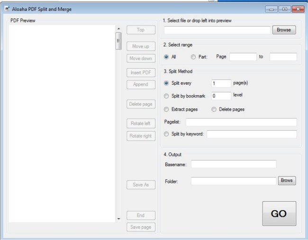Click the Move down button
This screenshot has width=308, height=240.
(141, 59)
